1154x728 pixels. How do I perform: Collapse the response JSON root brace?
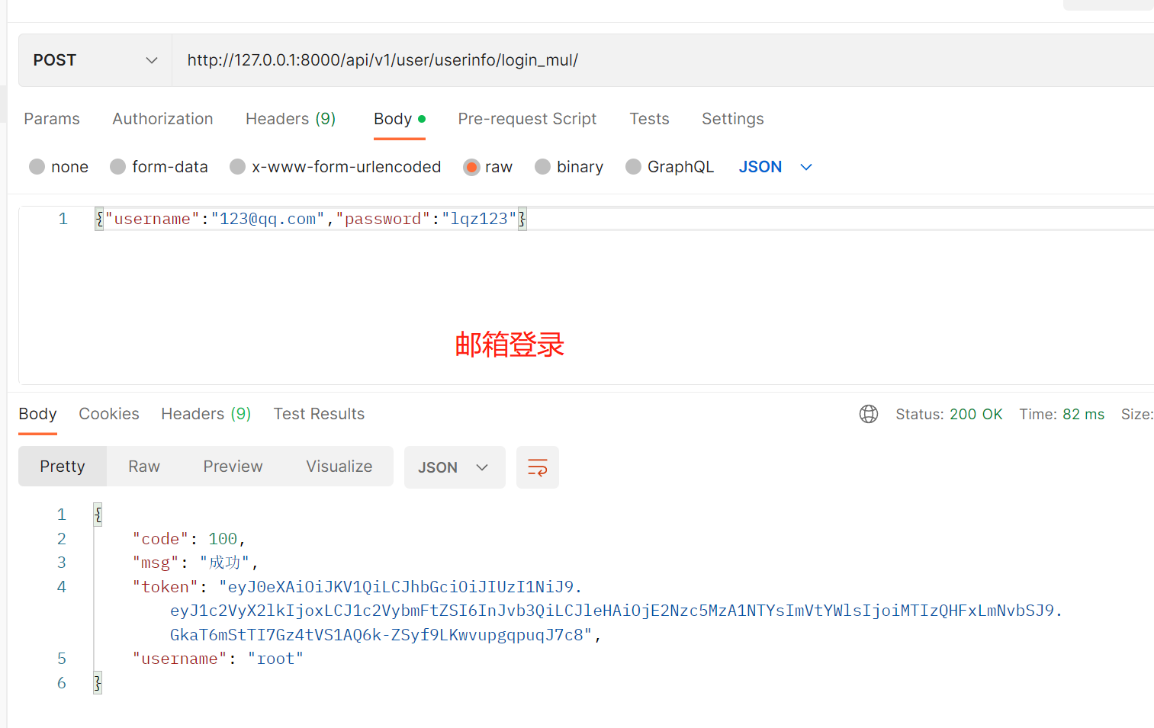pyautogui.click(x=98, y=515)
